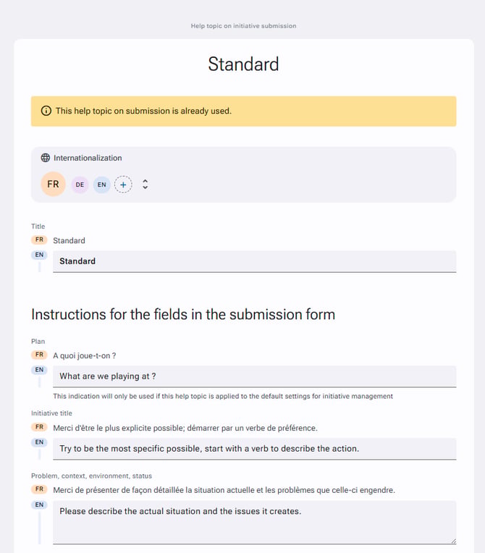Screen dimensions: 485x553
Task: Select the FR language badge
Action: 53,184
